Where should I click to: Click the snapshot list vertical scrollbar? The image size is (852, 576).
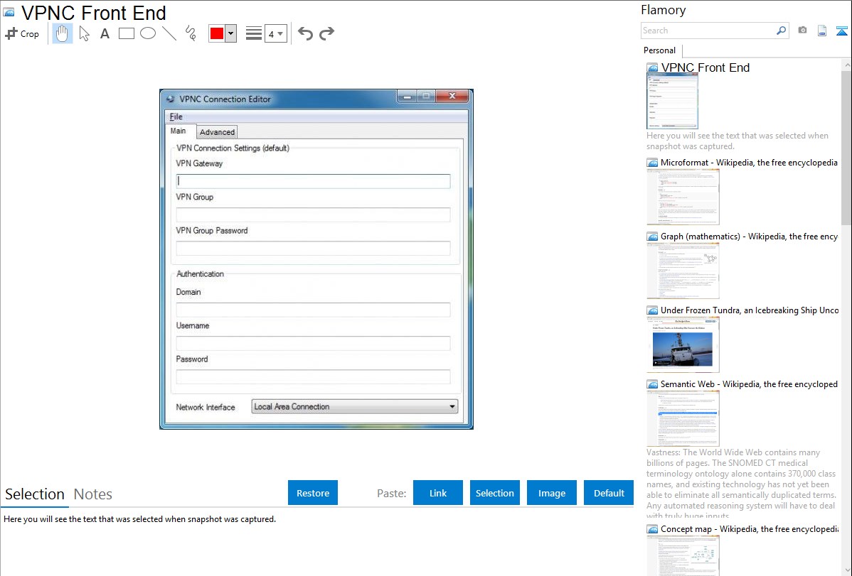846,146
